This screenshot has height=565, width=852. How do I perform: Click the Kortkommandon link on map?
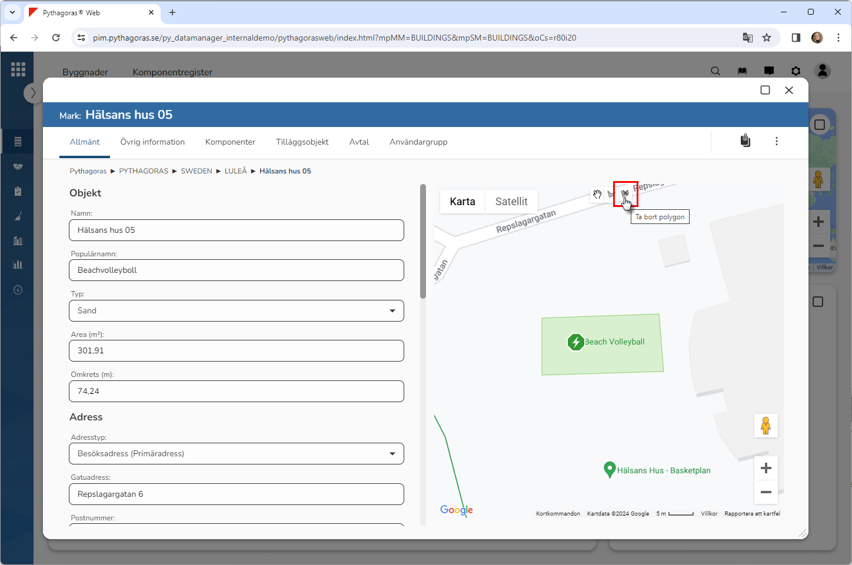pyautogui.click(x=558, y=513)
